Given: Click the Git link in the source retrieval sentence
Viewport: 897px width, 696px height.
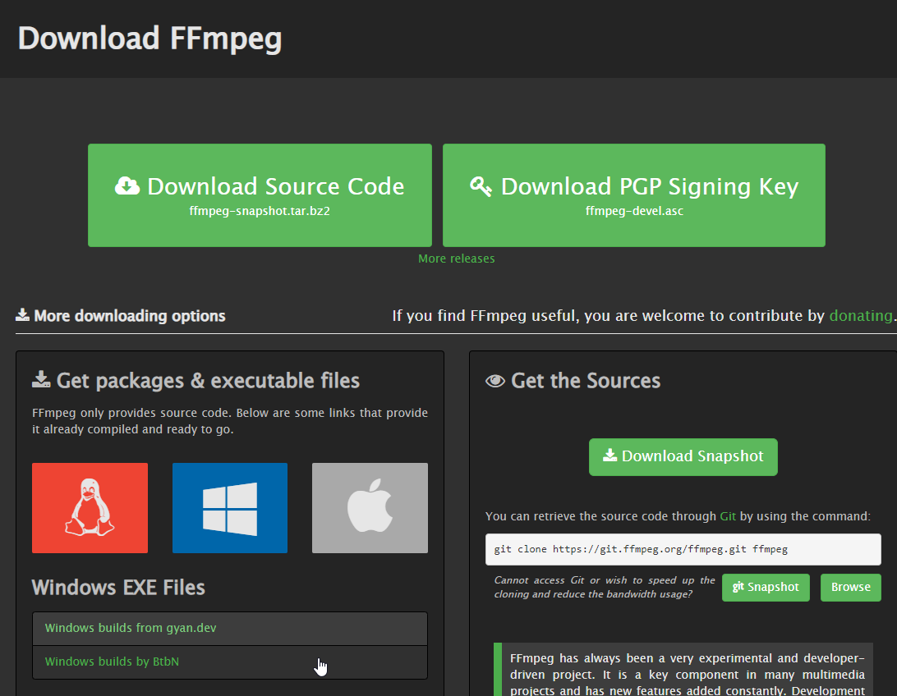Looking at the screenshot, I should (728, 515).
